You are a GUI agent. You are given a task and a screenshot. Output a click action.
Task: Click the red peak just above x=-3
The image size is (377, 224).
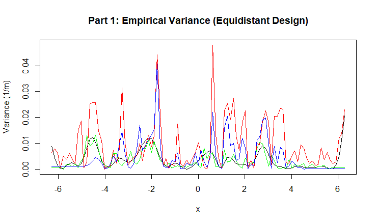(x=122, y=88)
